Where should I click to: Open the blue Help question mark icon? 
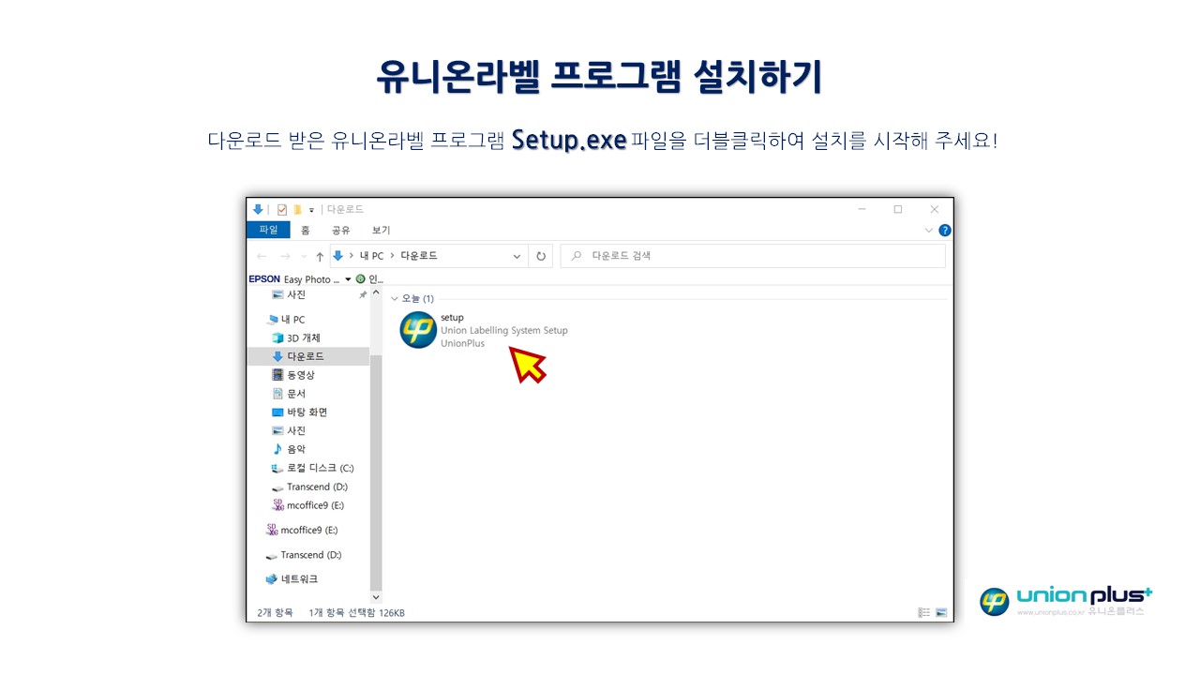[x=944, y=230]
